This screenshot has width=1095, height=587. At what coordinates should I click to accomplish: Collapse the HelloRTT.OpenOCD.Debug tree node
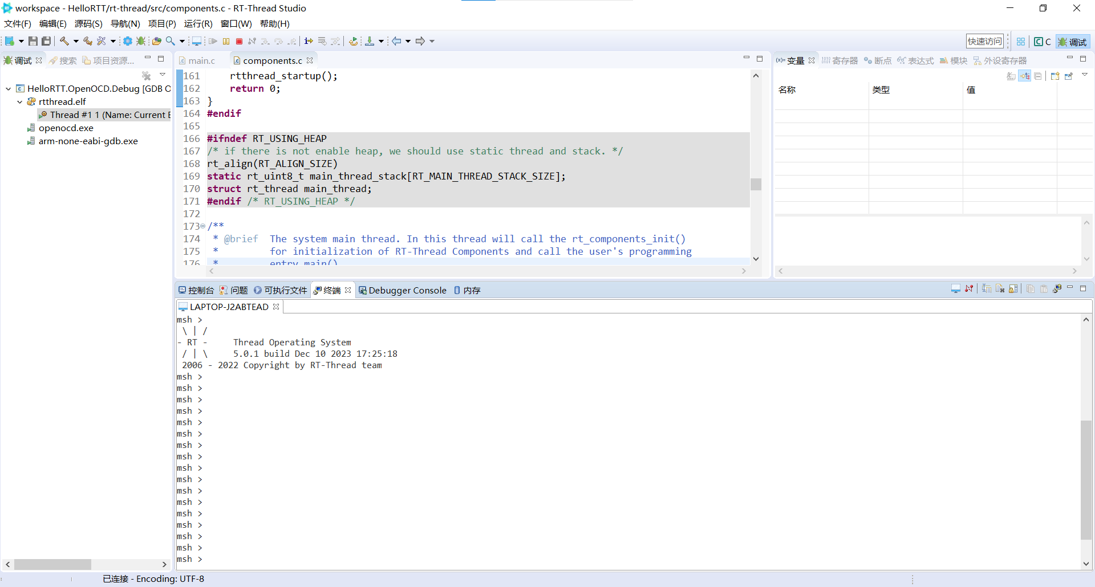pos(9,89)
